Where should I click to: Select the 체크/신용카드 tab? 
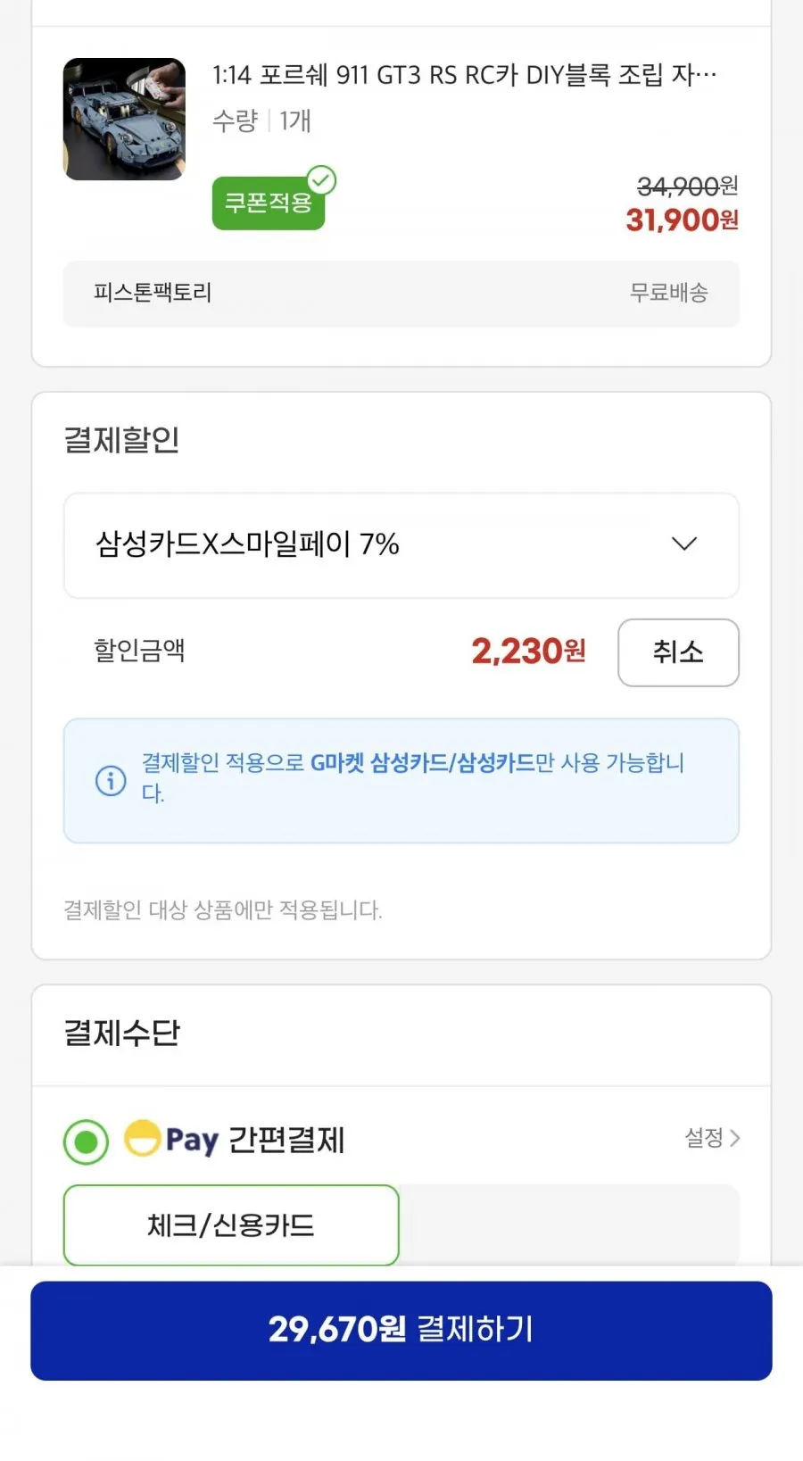(231, 1225)
